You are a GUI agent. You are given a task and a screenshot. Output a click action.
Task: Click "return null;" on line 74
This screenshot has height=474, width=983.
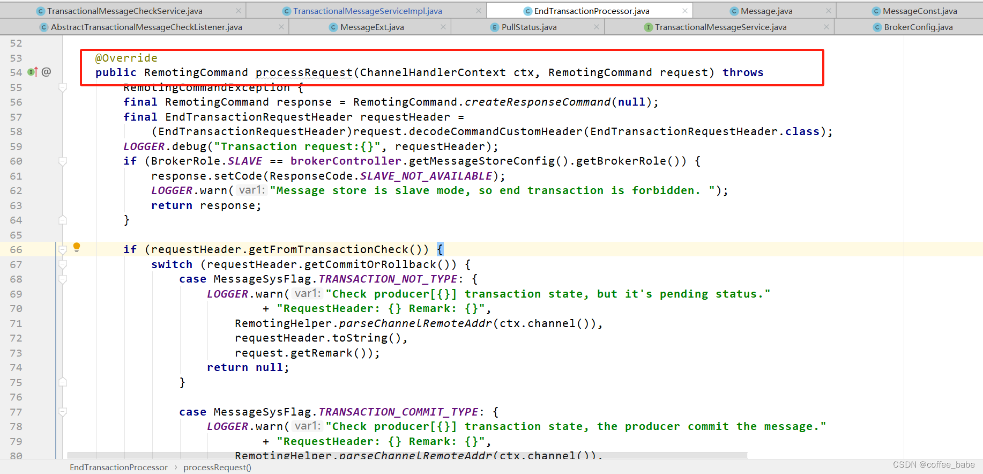coord(248,367)
